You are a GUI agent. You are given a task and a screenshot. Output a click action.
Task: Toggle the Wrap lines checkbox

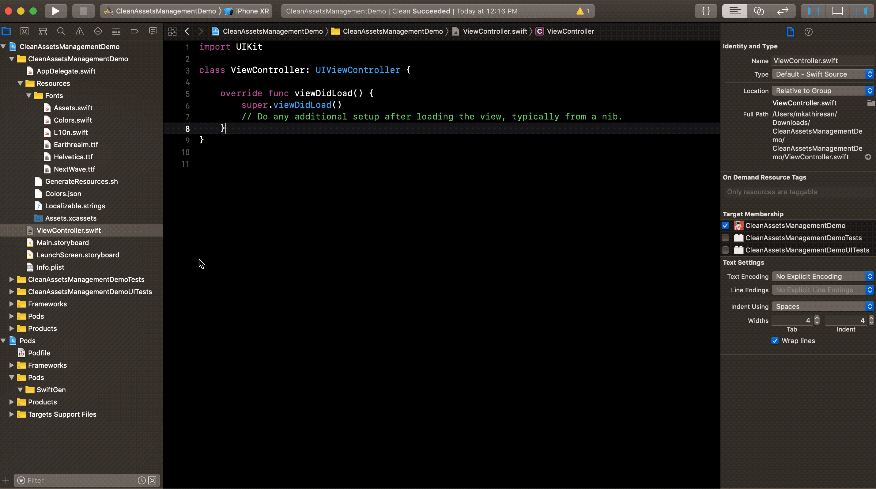[775, 341]
